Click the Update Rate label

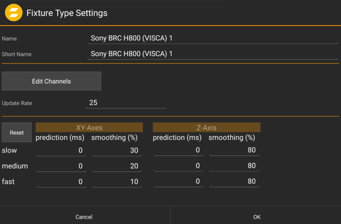(17, 103)
